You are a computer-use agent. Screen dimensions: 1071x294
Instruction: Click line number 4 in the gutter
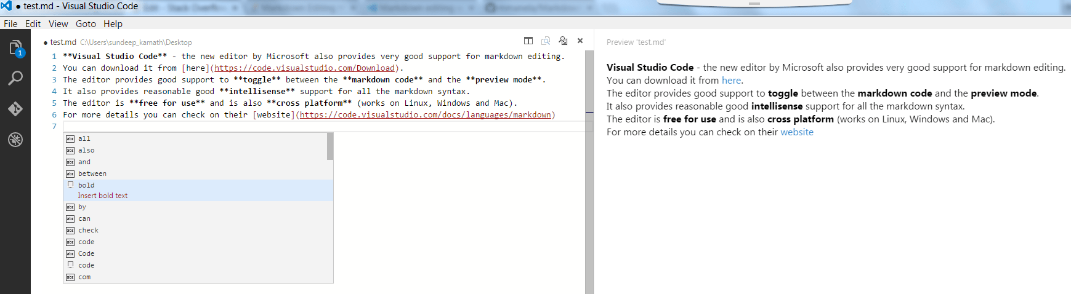pos(54,92)
